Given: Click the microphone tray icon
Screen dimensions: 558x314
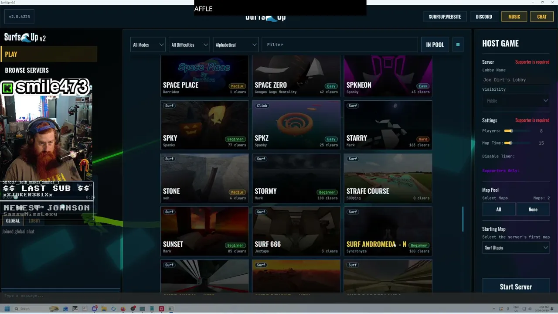Looking at the screenshot, I should coord(508,309).
